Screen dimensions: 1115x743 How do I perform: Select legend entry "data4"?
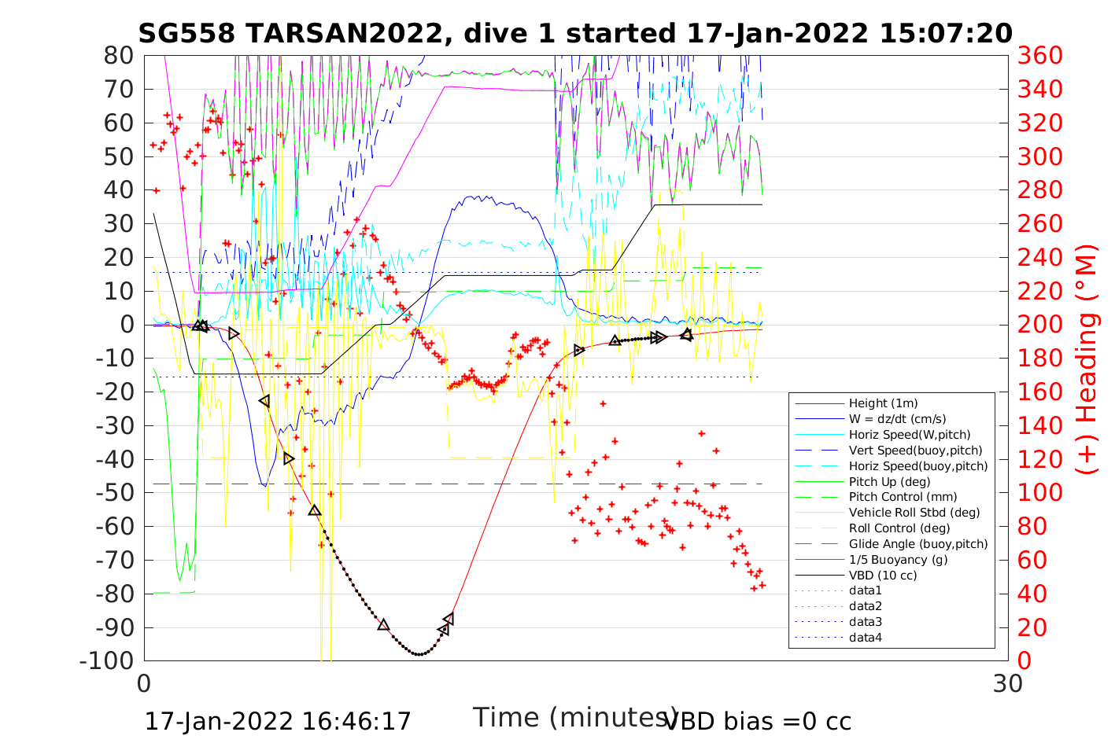click(x=866, y=638)
